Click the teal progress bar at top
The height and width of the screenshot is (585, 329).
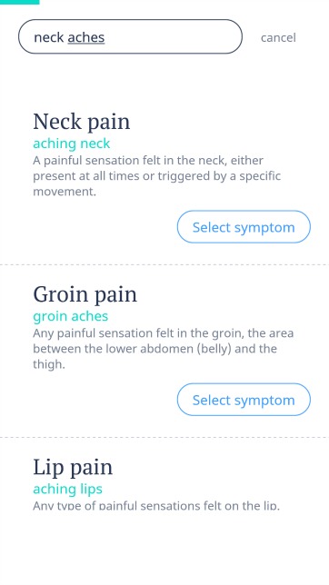coord(19,2)
